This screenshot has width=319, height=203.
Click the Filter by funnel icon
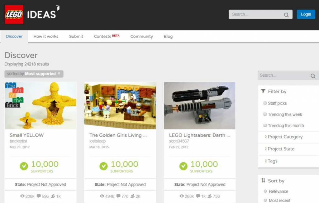point(263,91)
